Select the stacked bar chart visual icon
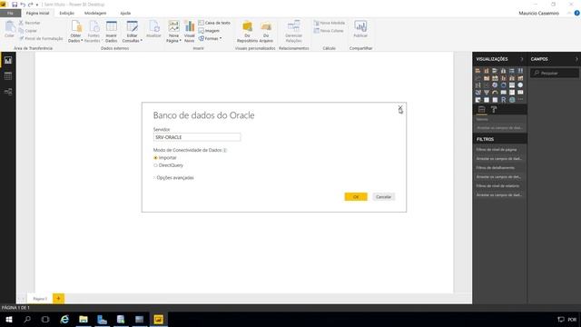The image size is (581, 327). click(x=478, y=71)
